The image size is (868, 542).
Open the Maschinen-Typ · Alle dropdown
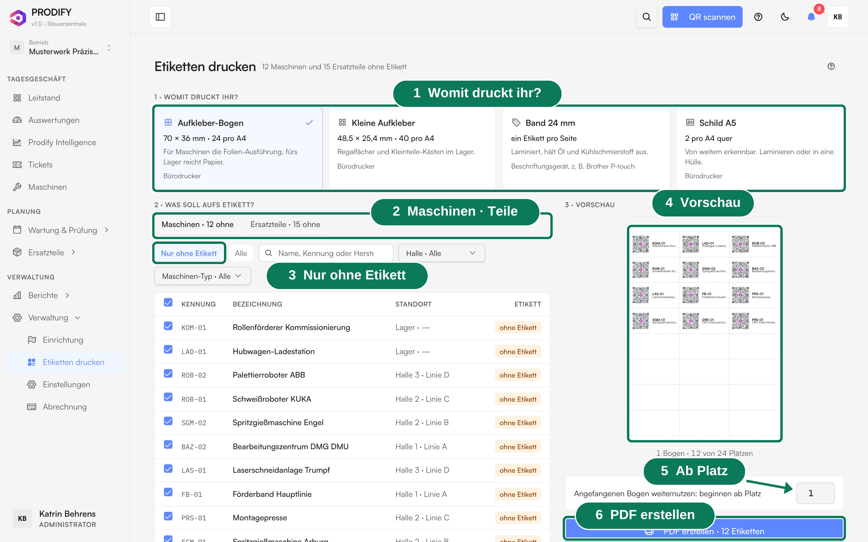202,276
